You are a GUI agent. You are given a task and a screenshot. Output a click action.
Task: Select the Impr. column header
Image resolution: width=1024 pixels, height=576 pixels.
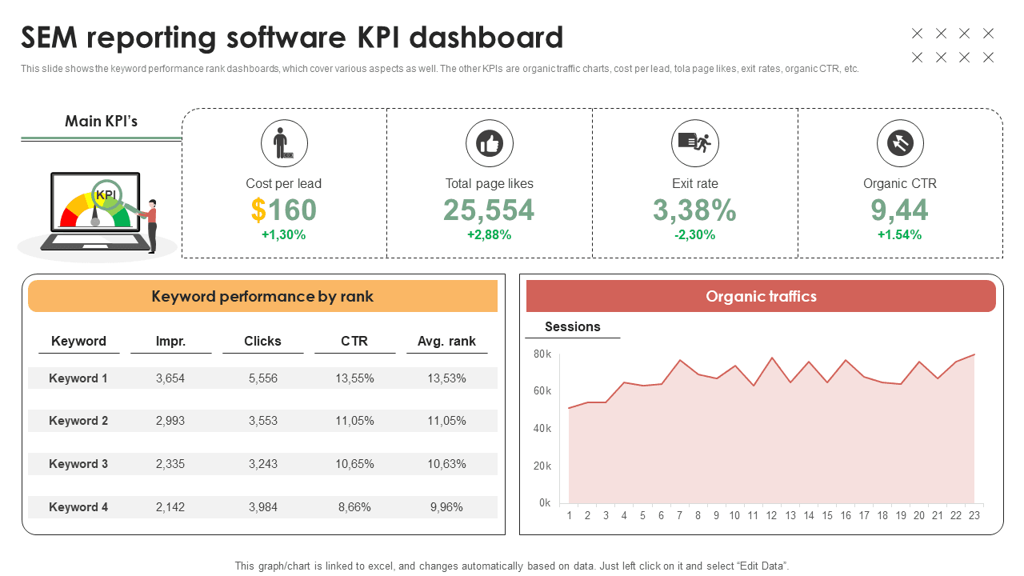[170, 341]
